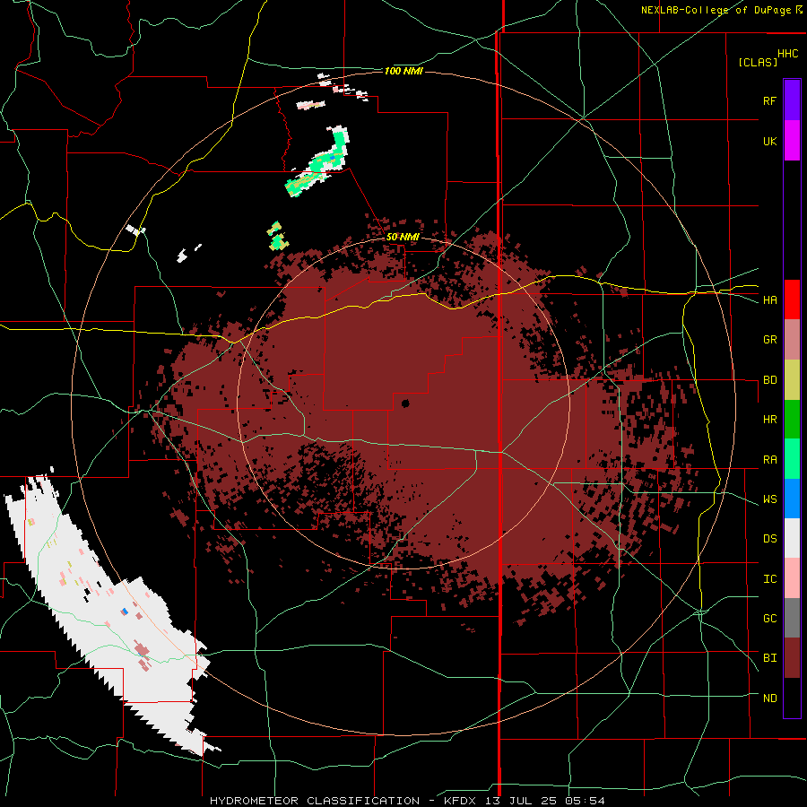Click the 50 NMI range ring label

(x=403, y=237)
